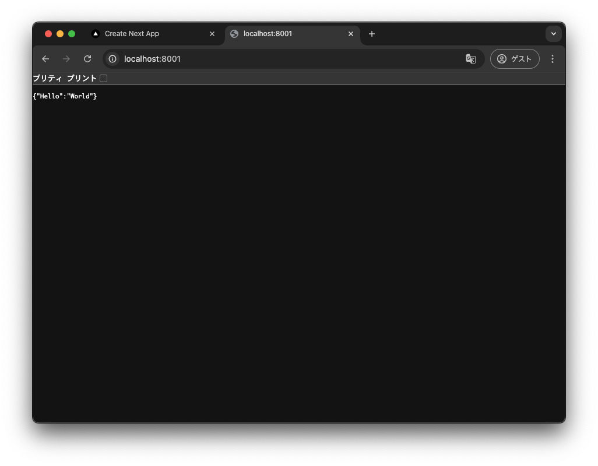Open the ゲスト profile button
This screenshot has width=598, height=466.
click(515, 59)
